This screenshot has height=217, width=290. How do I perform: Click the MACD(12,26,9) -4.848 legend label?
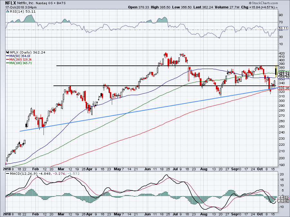click(x=31, y=174)
